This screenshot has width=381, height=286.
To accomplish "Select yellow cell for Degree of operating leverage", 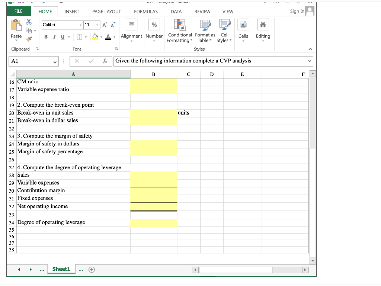I will (154, 223).
